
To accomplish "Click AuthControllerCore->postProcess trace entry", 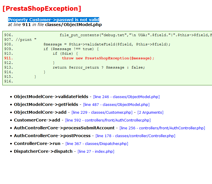I will (x=52, y=136).
